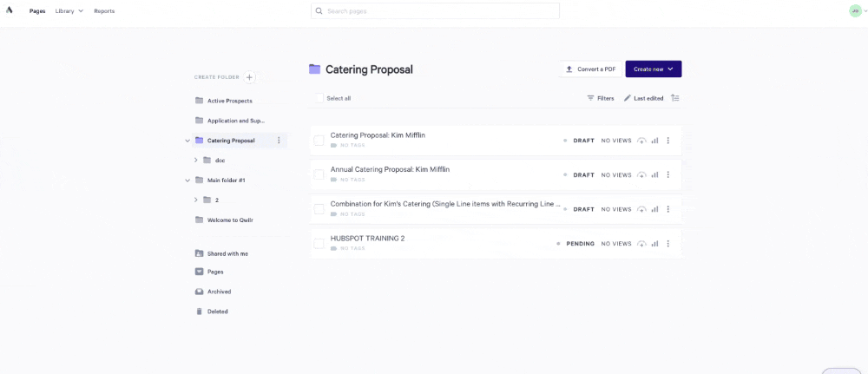Open the Deleted section
This screenshot has width=868, height=374.
click(x=212, y=312)
